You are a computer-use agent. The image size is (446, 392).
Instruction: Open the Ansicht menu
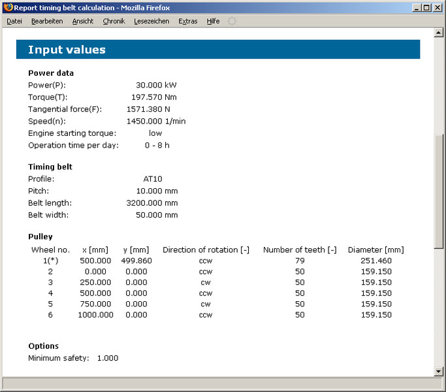click(x=83, y=21)
